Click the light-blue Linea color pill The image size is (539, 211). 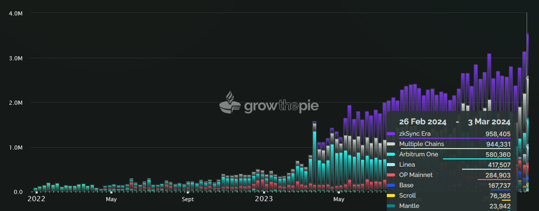391,165
